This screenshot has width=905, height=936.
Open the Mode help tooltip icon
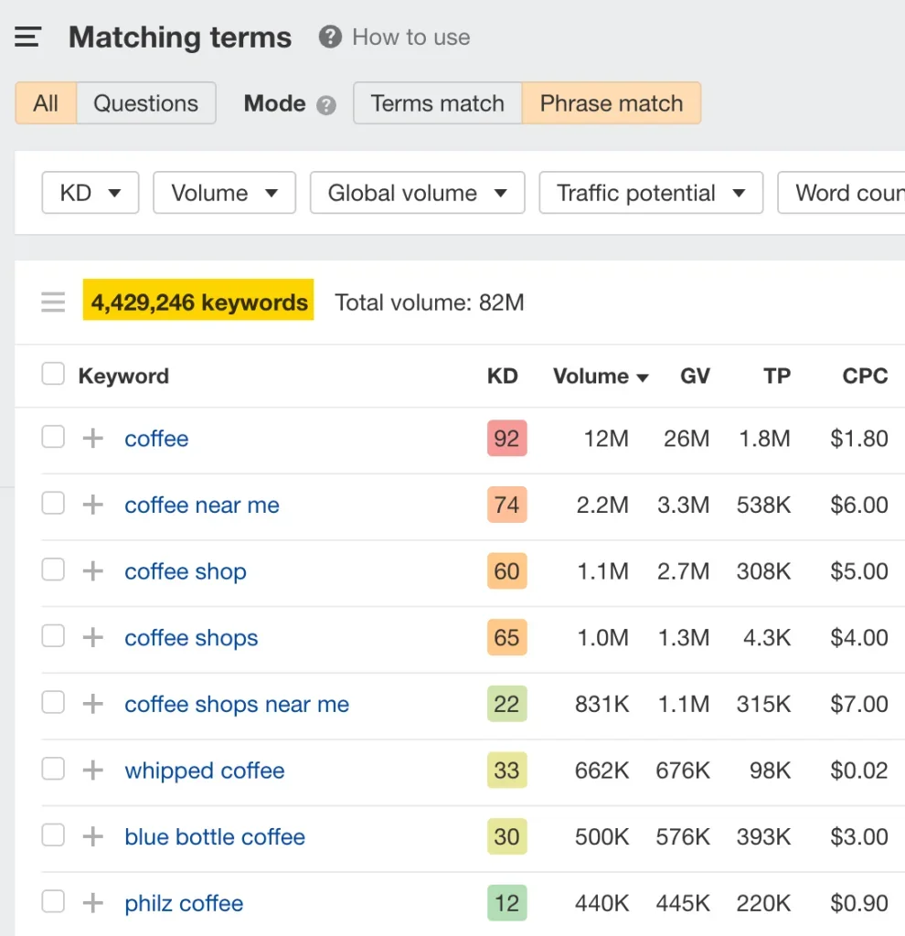click(x=325, y=105)
